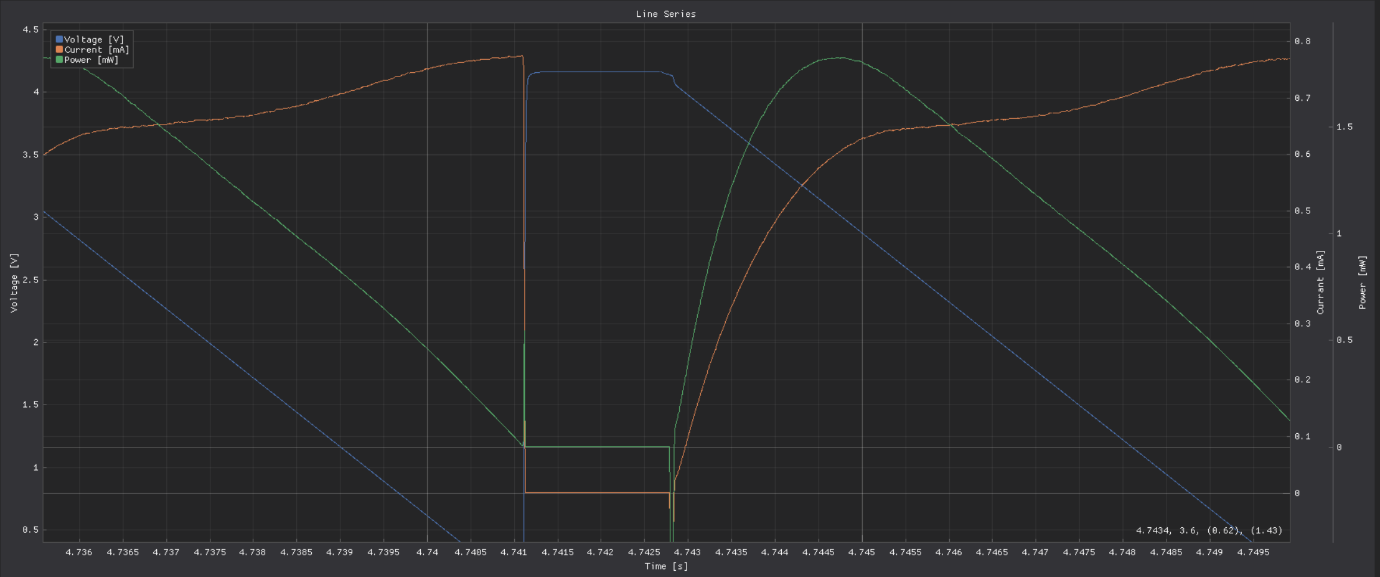Image resolution: width=1380 pixels, height=577 pixels.
Task: Click the '4.7495' time axis tick
Action: [1254, 552]
